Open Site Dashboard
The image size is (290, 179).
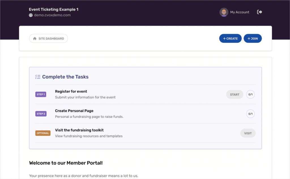click(x=48, y=38)
